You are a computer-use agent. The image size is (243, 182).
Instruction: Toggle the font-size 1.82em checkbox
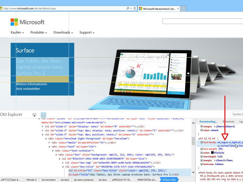point(201,164)
